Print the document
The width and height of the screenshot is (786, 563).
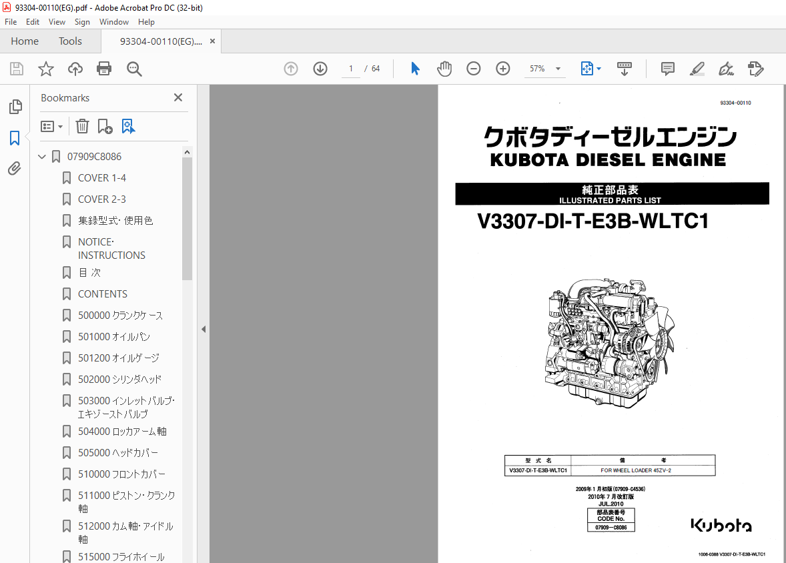104,69
